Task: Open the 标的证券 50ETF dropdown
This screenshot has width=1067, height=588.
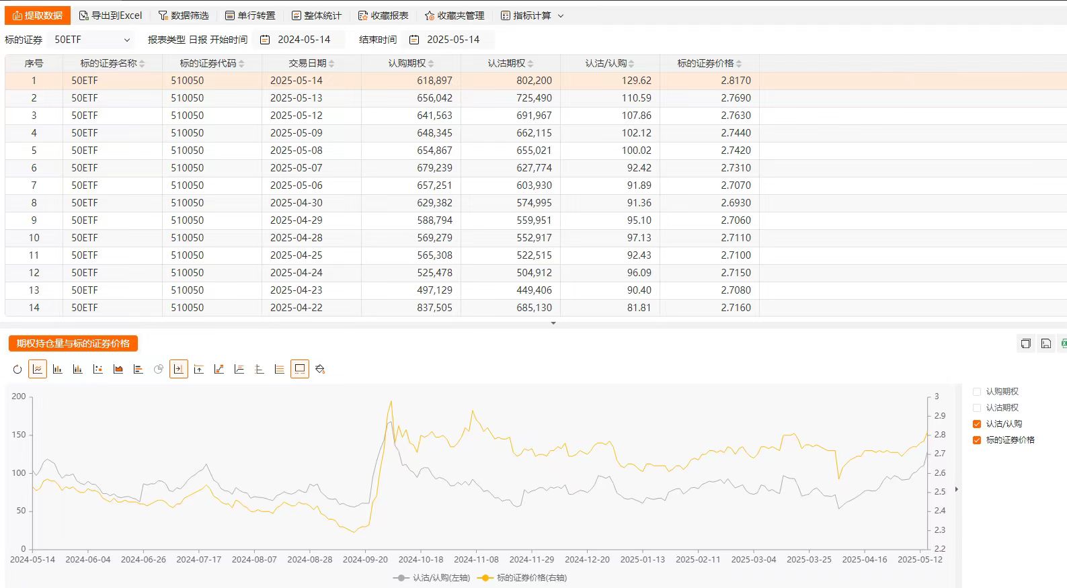Action: [x=91, y=40]
